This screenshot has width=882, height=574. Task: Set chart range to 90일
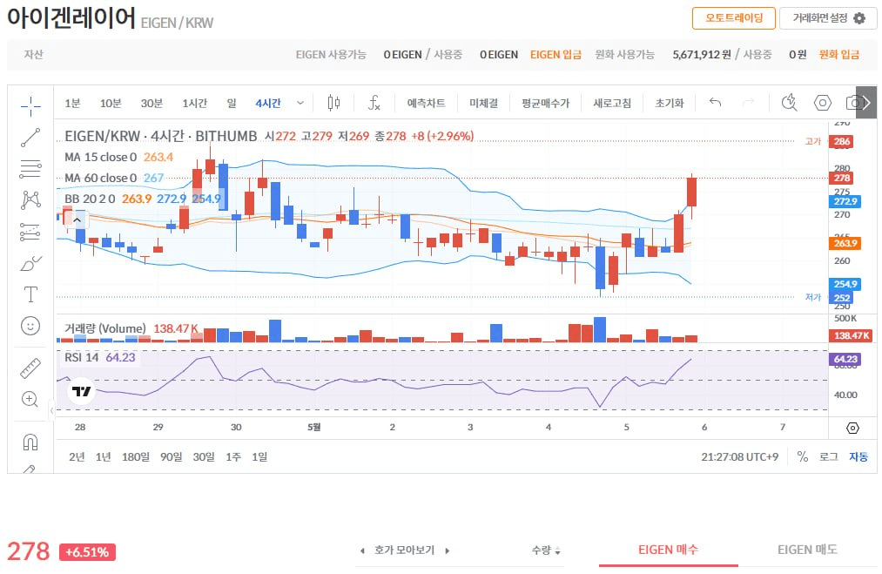(x=171, y=457)
